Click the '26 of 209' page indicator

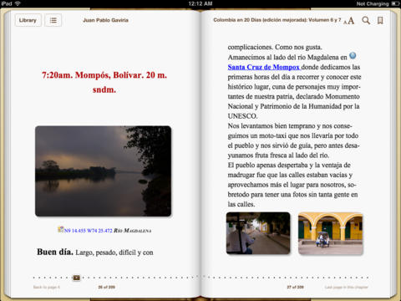coord(107,287)
